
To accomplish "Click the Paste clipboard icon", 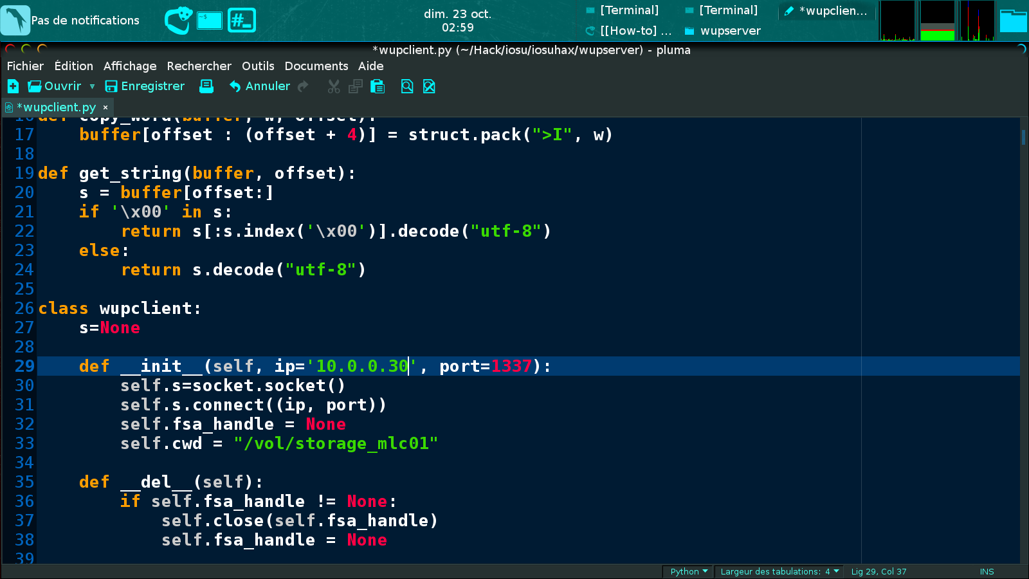I will pos(378,86).
